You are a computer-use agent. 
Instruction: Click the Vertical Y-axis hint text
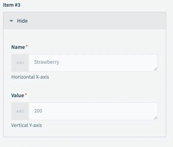pyautogui.click(x=27, y=125)
